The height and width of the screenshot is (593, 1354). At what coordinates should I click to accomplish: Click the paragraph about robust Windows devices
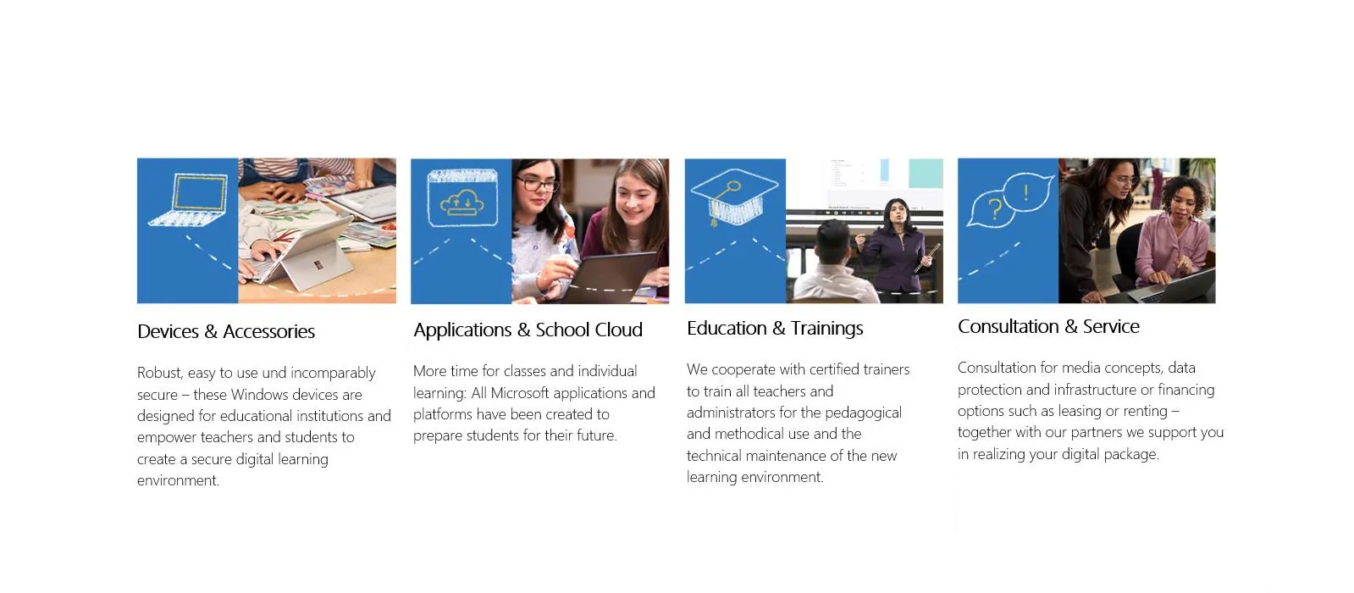click(x=263, y=426)
